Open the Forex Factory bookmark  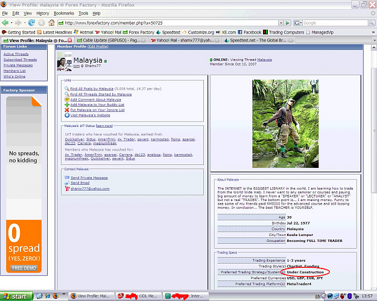(x=139, y=32)
